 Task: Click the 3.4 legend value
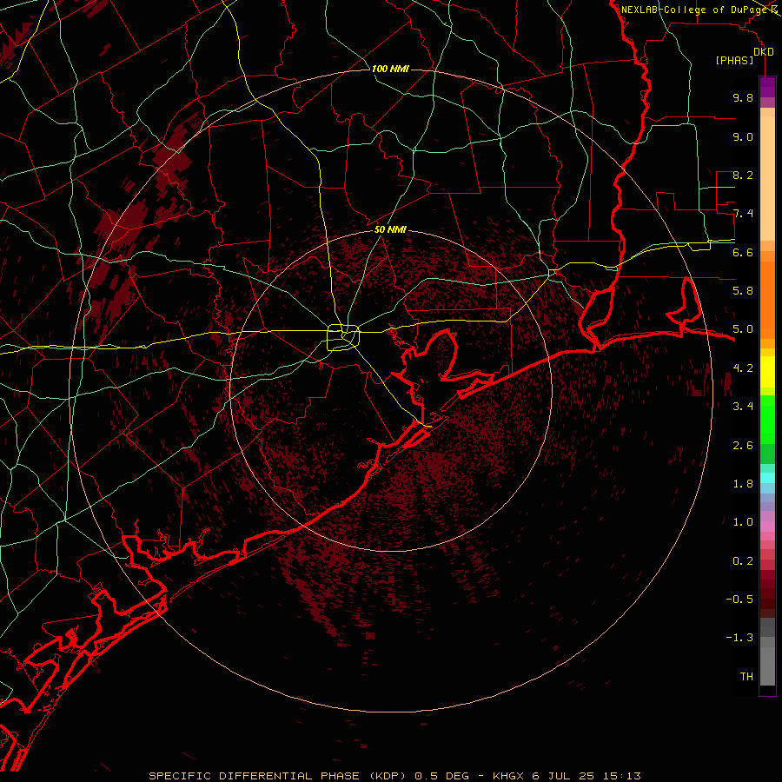[x=743, y=407]
